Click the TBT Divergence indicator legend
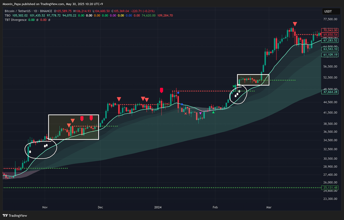Image resolution: width=344 pixels, height=220 pixels. coord(15,20)
